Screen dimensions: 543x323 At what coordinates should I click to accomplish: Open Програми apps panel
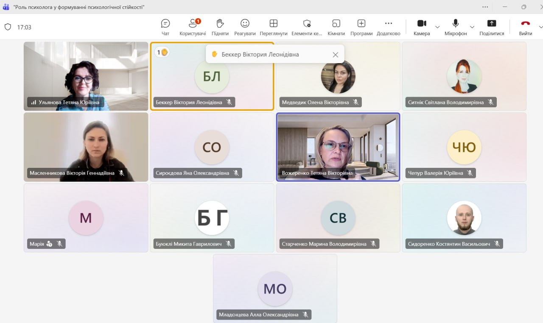[361, 27]
